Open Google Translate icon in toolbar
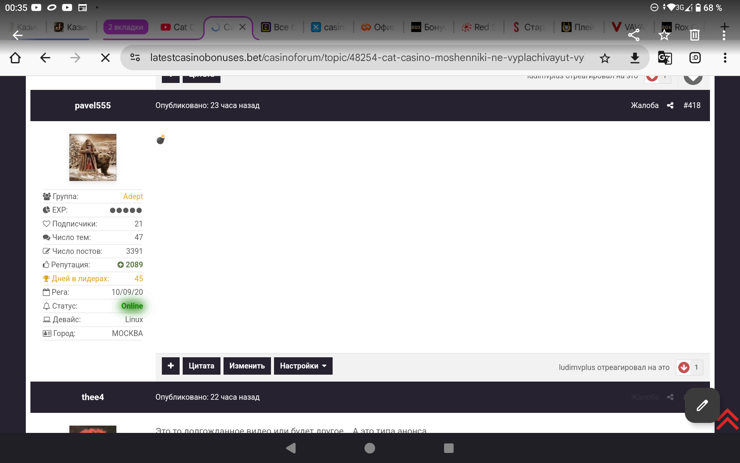This screenshot has width=740, height=463. tap(665, 58)
